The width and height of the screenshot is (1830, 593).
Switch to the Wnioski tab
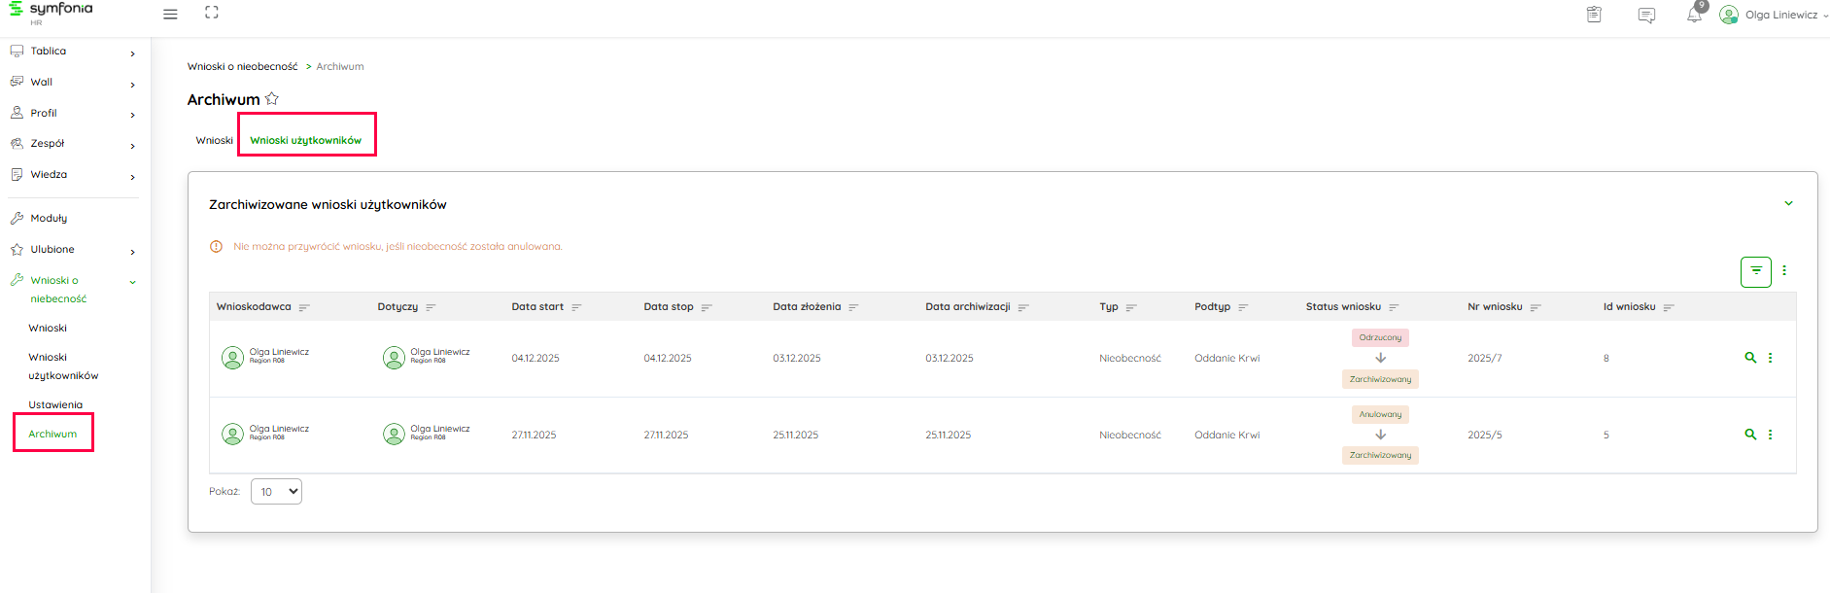point(214,140)
